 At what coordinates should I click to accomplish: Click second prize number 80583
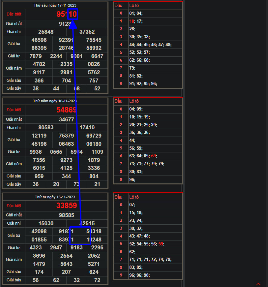[x=46, y=127]
